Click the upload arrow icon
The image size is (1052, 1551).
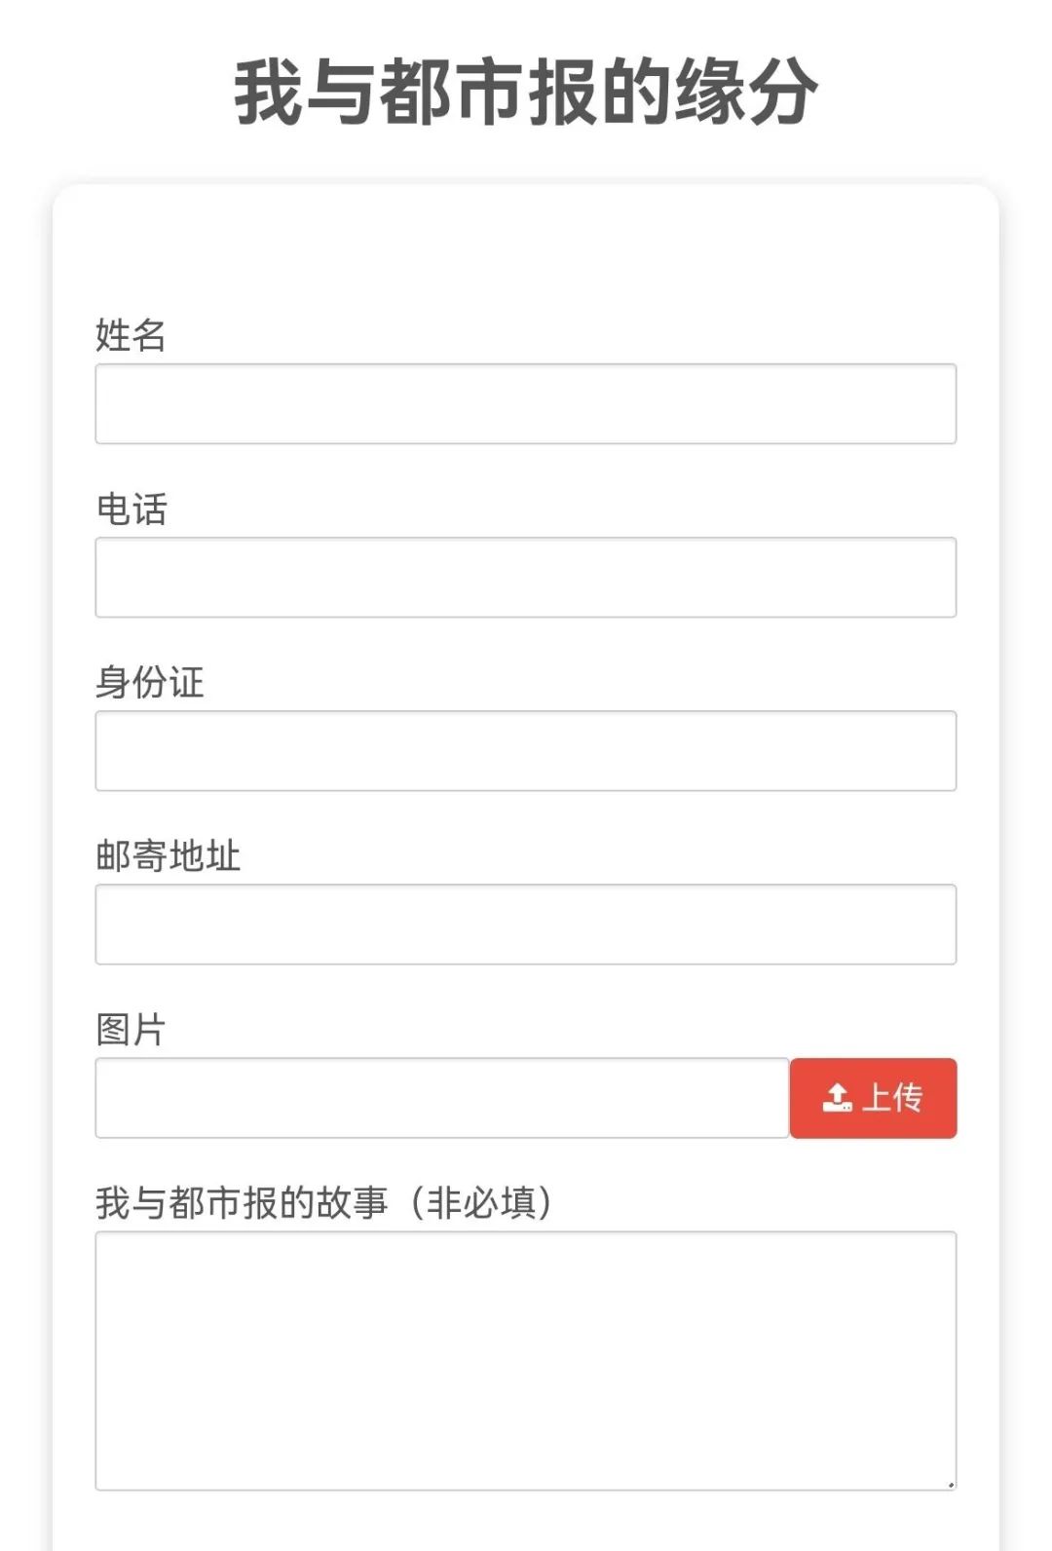[837, 1098]
